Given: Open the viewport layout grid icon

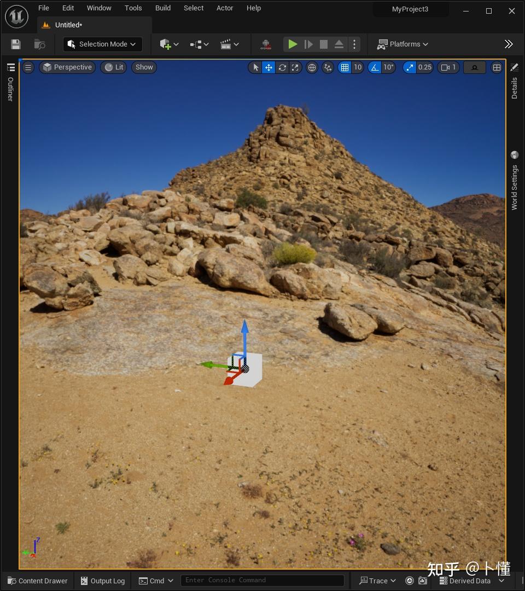Looking at the screenshot, I should click(497, 67).
